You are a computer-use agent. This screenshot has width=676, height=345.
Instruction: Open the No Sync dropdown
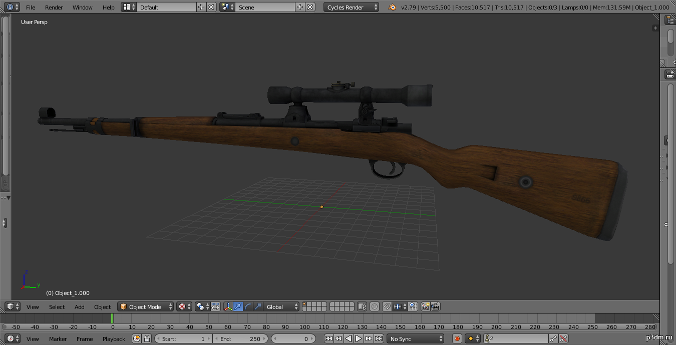(x=416, y=338)
